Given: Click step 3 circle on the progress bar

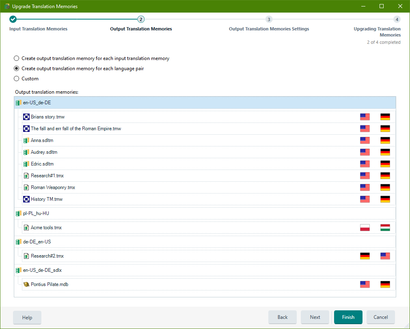Looking at the screenshot, I should pos(269,19).
